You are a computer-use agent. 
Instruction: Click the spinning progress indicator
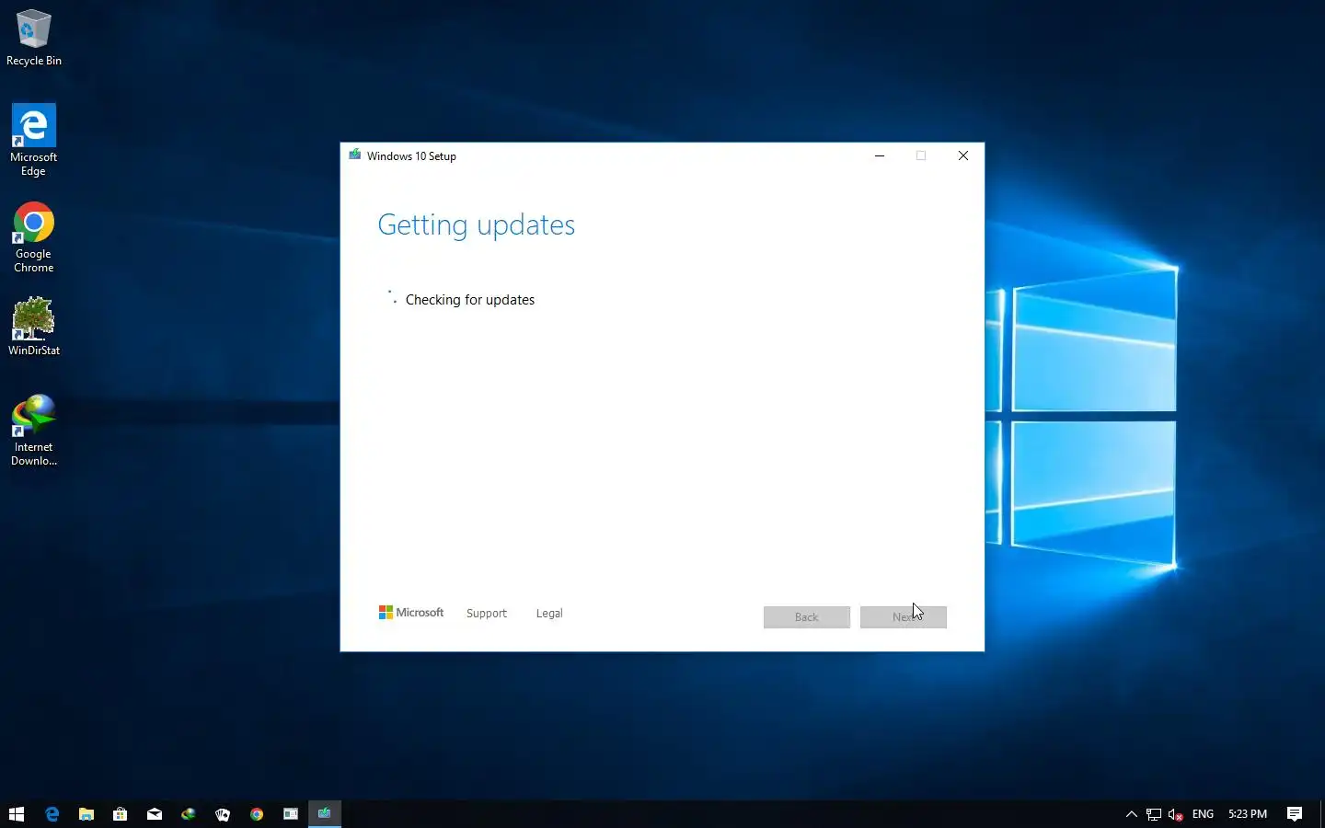tap(392, 297)
